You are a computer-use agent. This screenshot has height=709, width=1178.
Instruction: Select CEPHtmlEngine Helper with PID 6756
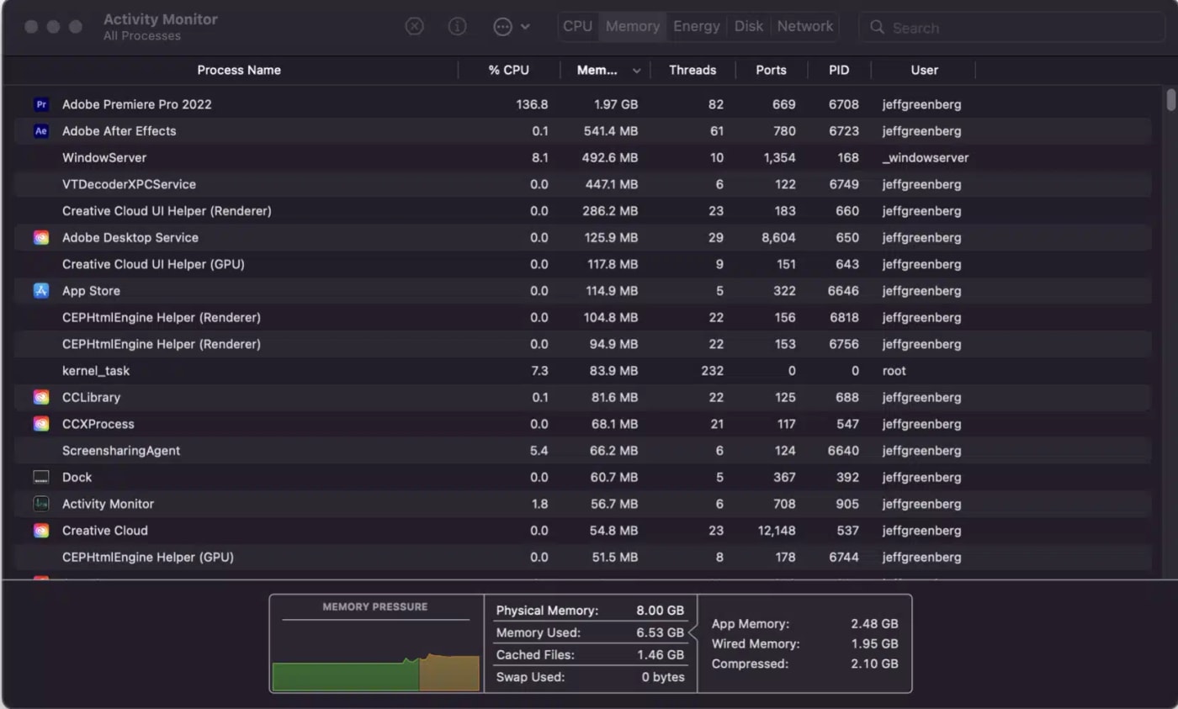[582, 344]
